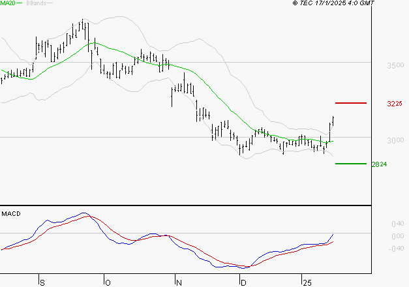Select the green 2824 support line
This screenshot has height=287, width=409.
coord(351,164)
